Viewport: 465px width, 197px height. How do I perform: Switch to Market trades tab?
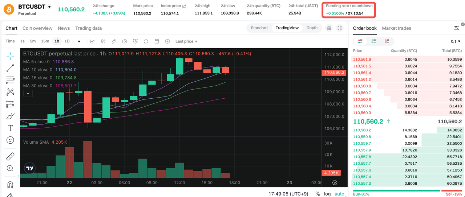(x=396, y=28)
